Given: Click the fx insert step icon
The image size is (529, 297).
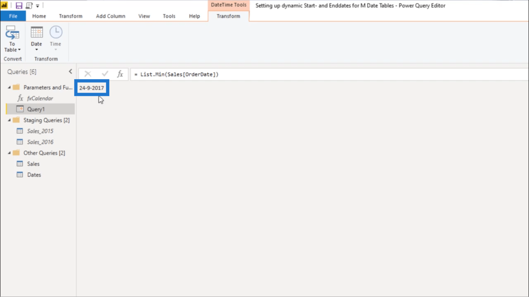Looking at the screenshot, I should (120, 74).
